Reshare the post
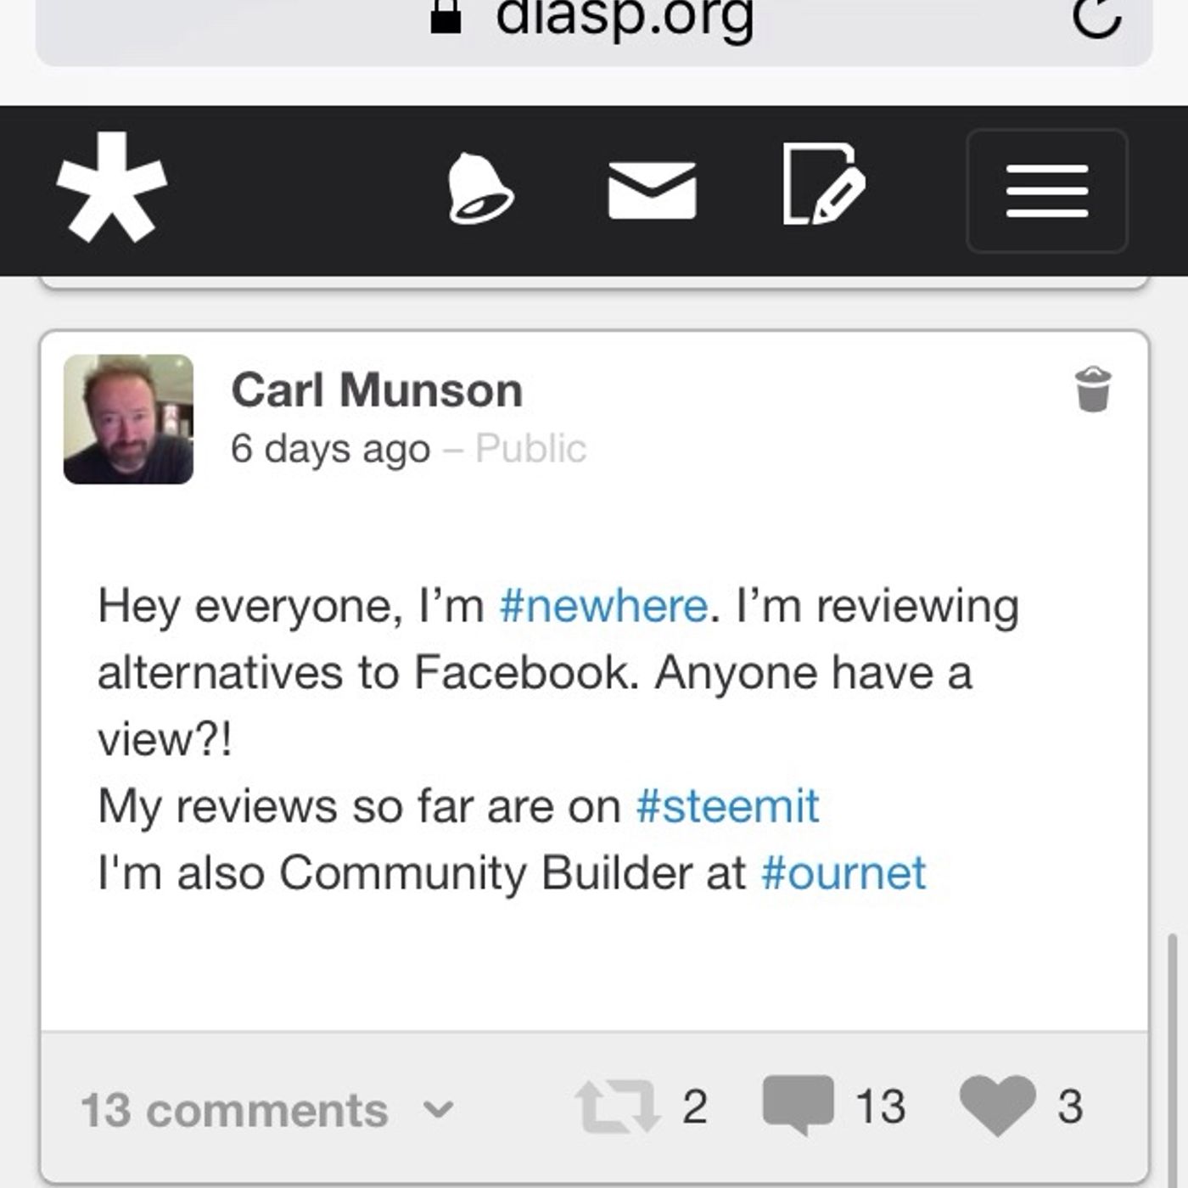Image resolution: width=1188 pixels, height=1188 pixels. [x=617, y=1107]
